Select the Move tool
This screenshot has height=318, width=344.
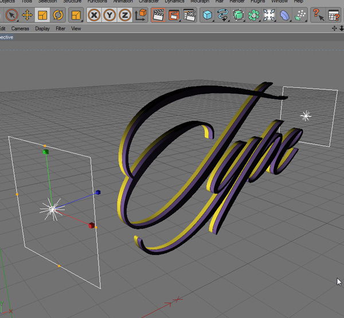(x=27, y=15)
